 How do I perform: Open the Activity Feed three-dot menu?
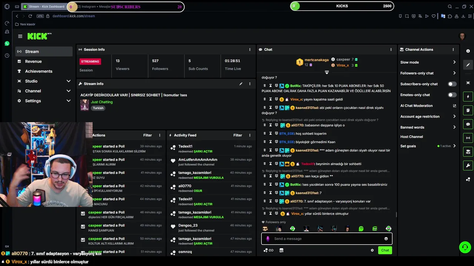tap(250, 135)
